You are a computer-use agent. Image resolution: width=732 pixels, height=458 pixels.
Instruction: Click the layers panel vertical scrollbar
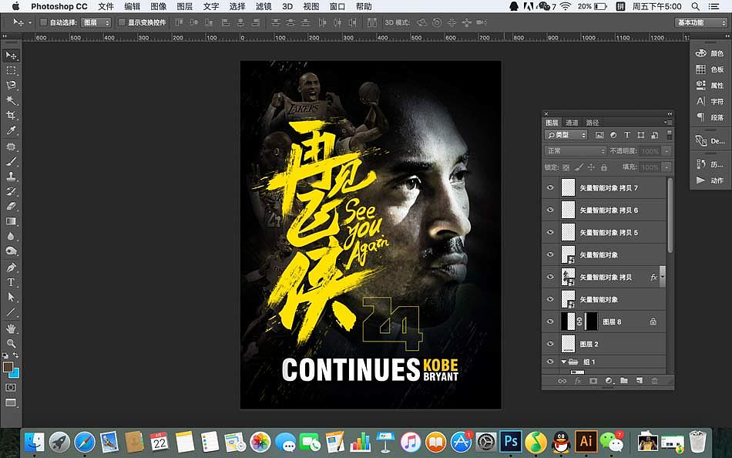(670, 215)
